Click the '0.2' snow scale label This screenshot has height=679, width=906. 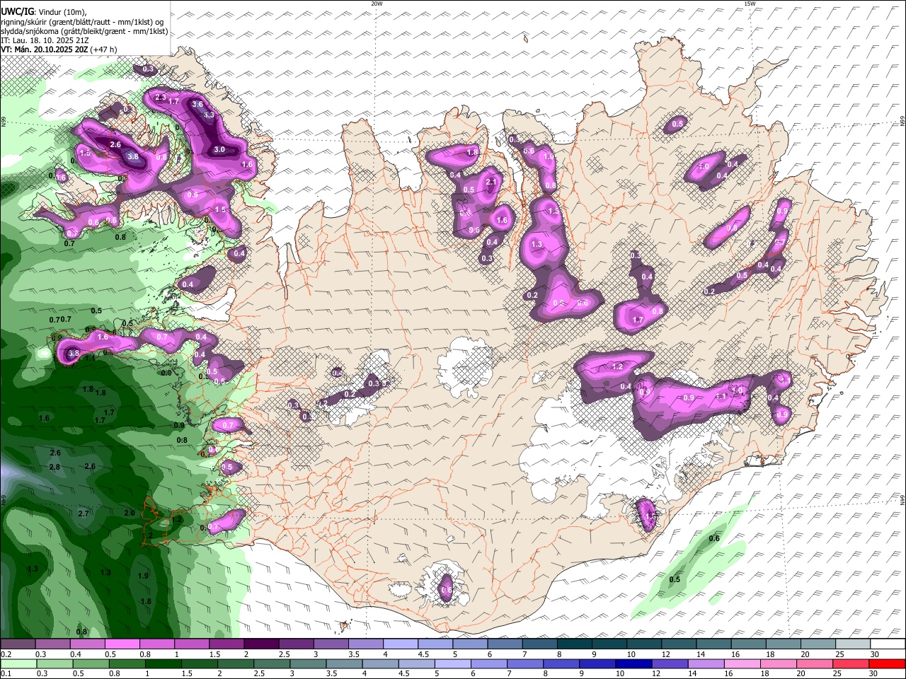pyautogui.click(x=6, y=654)
